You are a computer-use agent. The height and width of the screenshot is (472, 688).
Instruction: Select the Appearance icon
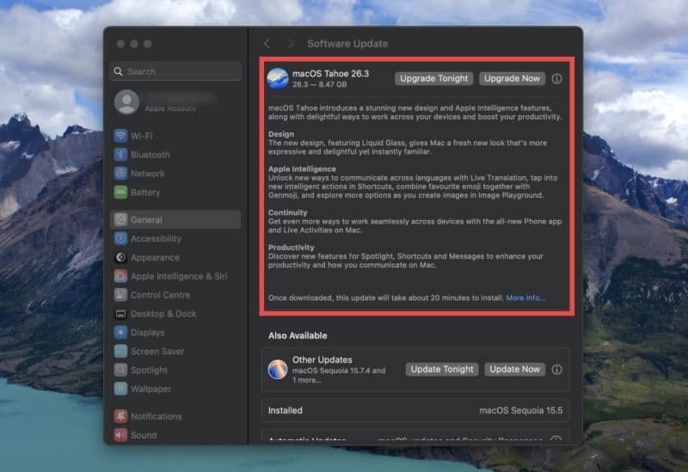(120, 257)
